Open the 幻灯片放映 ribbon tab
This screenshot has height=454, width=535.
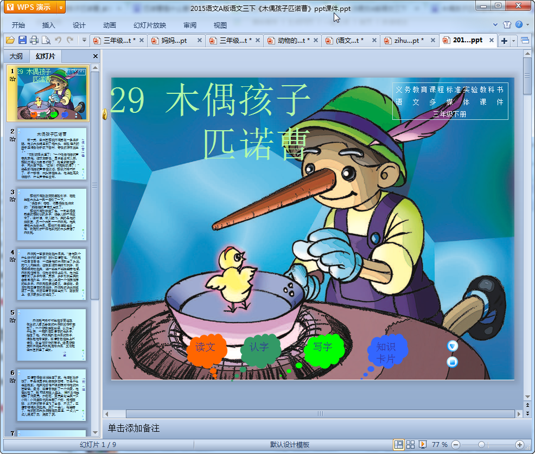click(150, 25)
